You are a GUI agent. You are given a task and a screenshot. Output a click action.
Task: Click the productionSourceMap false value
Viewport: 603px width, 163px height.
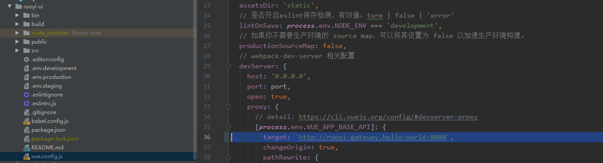point(333,46)
